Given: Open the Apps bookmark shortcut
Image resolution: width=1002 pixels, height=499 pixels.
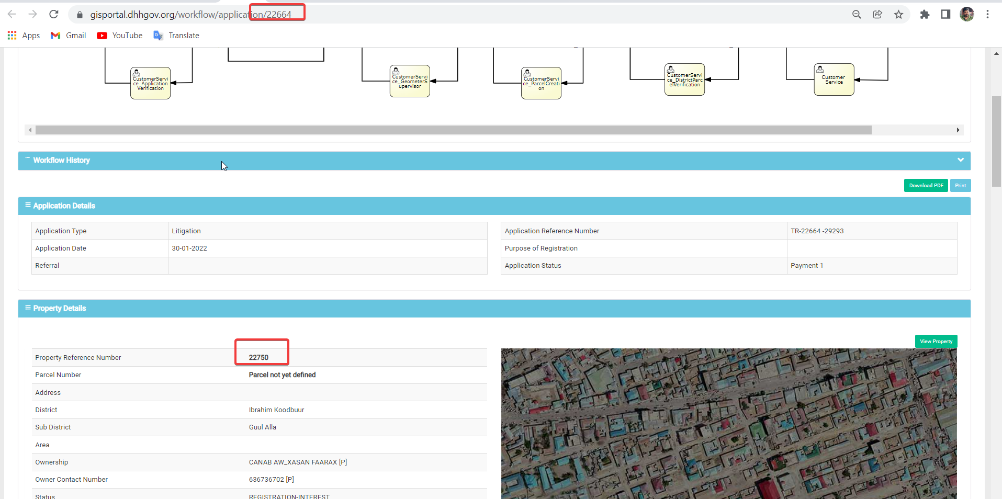Looking at the screenshot, I should click(24, 36).
